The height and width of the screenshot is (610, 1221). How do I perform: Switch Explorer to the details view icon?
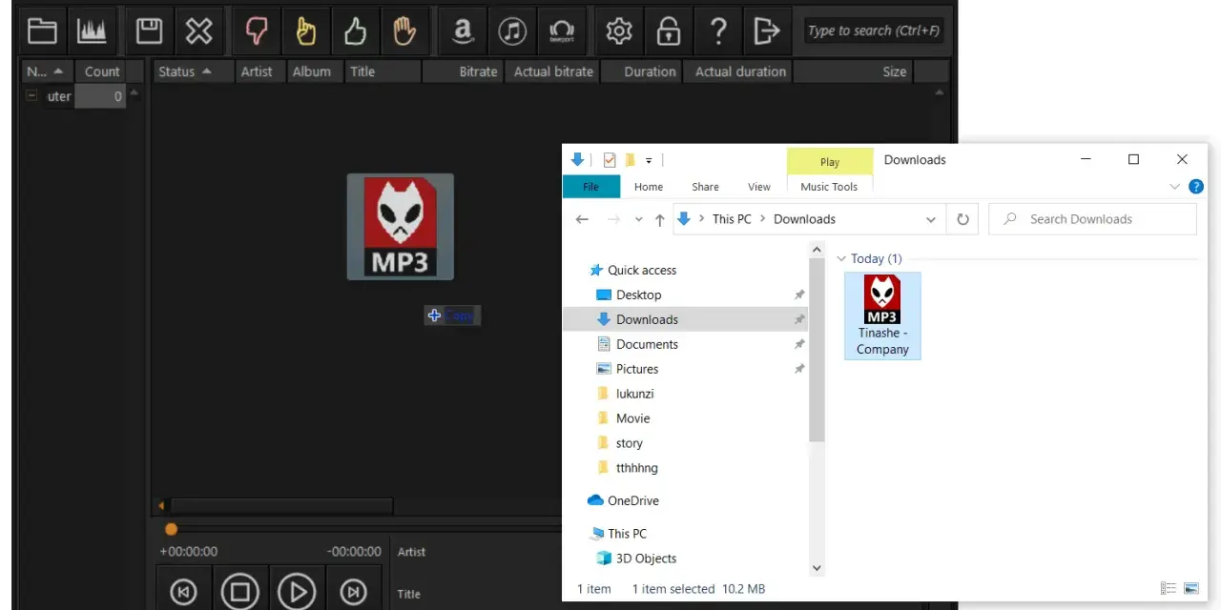click(1169, 589)
